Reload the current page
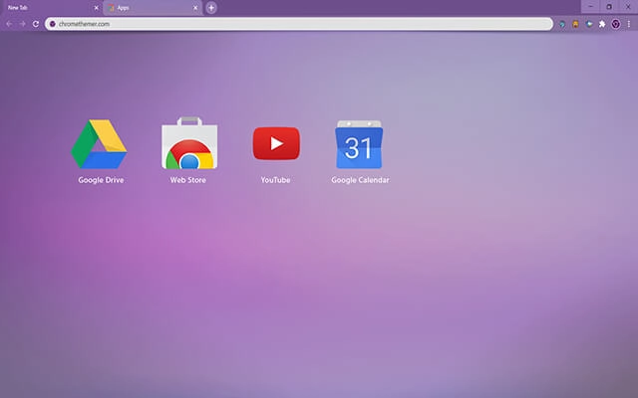Screen dimensions: 638x398 36,24
